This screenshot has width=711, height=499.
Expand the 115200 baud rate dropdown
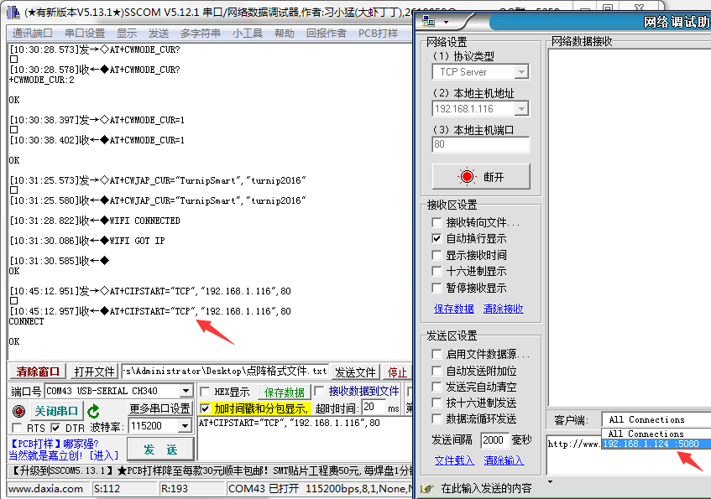(185, 426)
